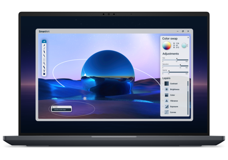The height and width of the screenshot is (160, 228).
Task: Click the Saturation slider track
Action: 175,66
